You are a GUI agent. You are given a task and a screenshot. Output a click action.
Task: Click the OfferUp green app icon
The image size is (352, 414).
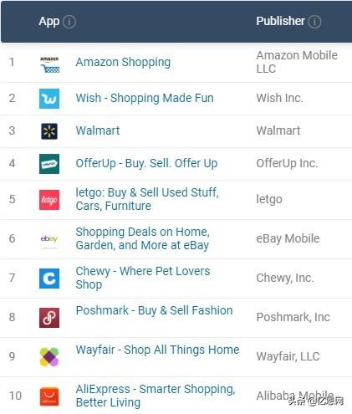(49, 164)
